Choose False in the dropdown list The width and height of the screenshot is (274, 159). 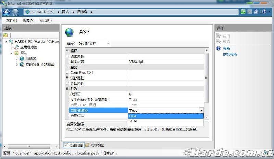(166, 121)
